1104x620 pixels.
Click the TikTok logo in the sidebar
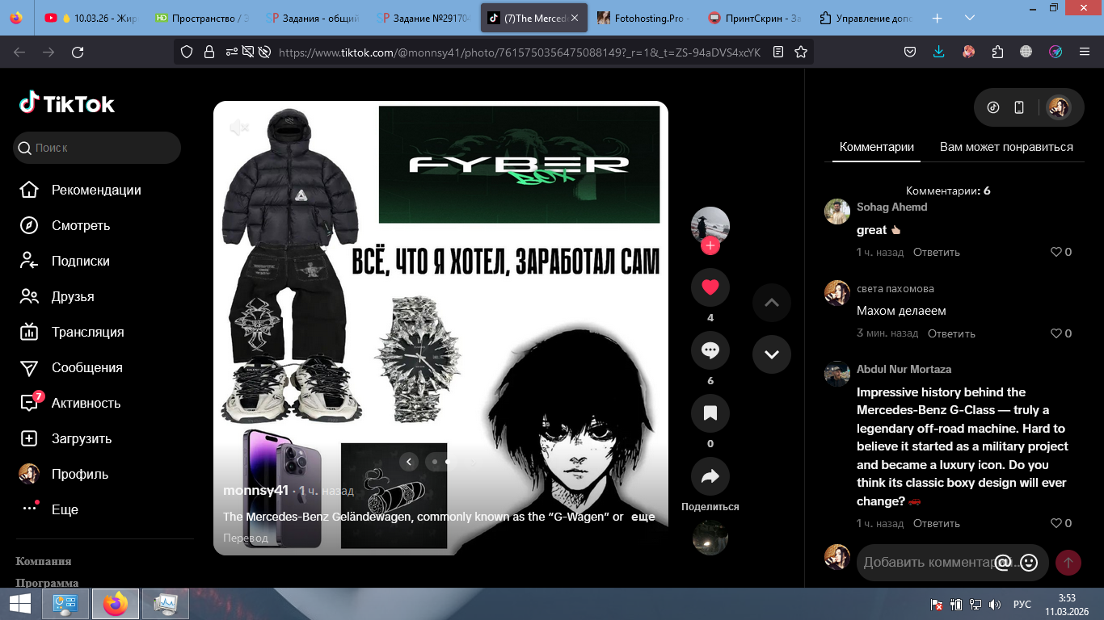click(67, 103)
